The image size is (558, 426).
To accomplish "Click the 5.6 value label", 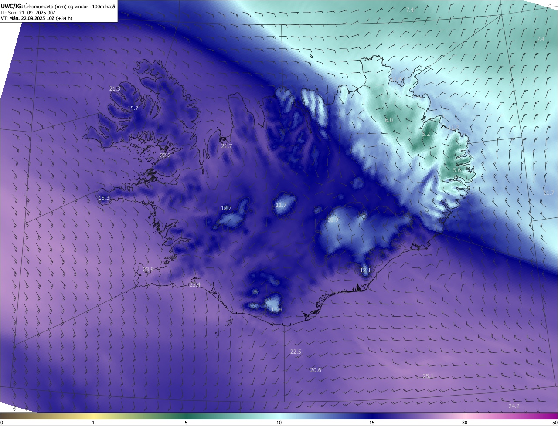I will click(457, 170).
